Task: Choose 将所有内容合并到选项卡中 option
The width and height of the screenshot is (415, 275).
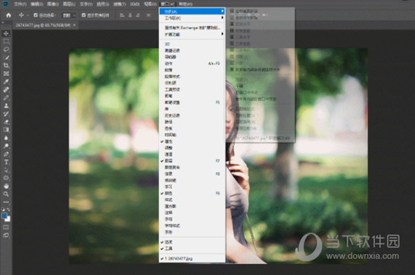Action: 260,69
